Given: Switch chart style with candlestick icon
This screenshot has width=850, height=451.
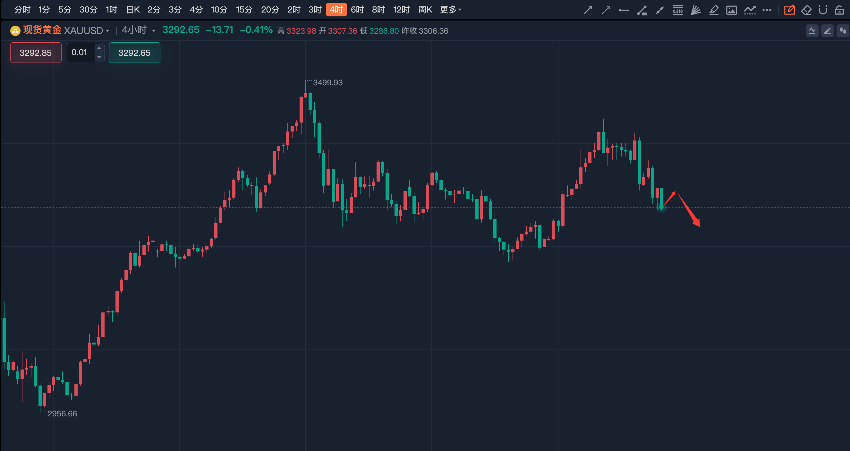Looking at the screenshot, I should point(843,31).
